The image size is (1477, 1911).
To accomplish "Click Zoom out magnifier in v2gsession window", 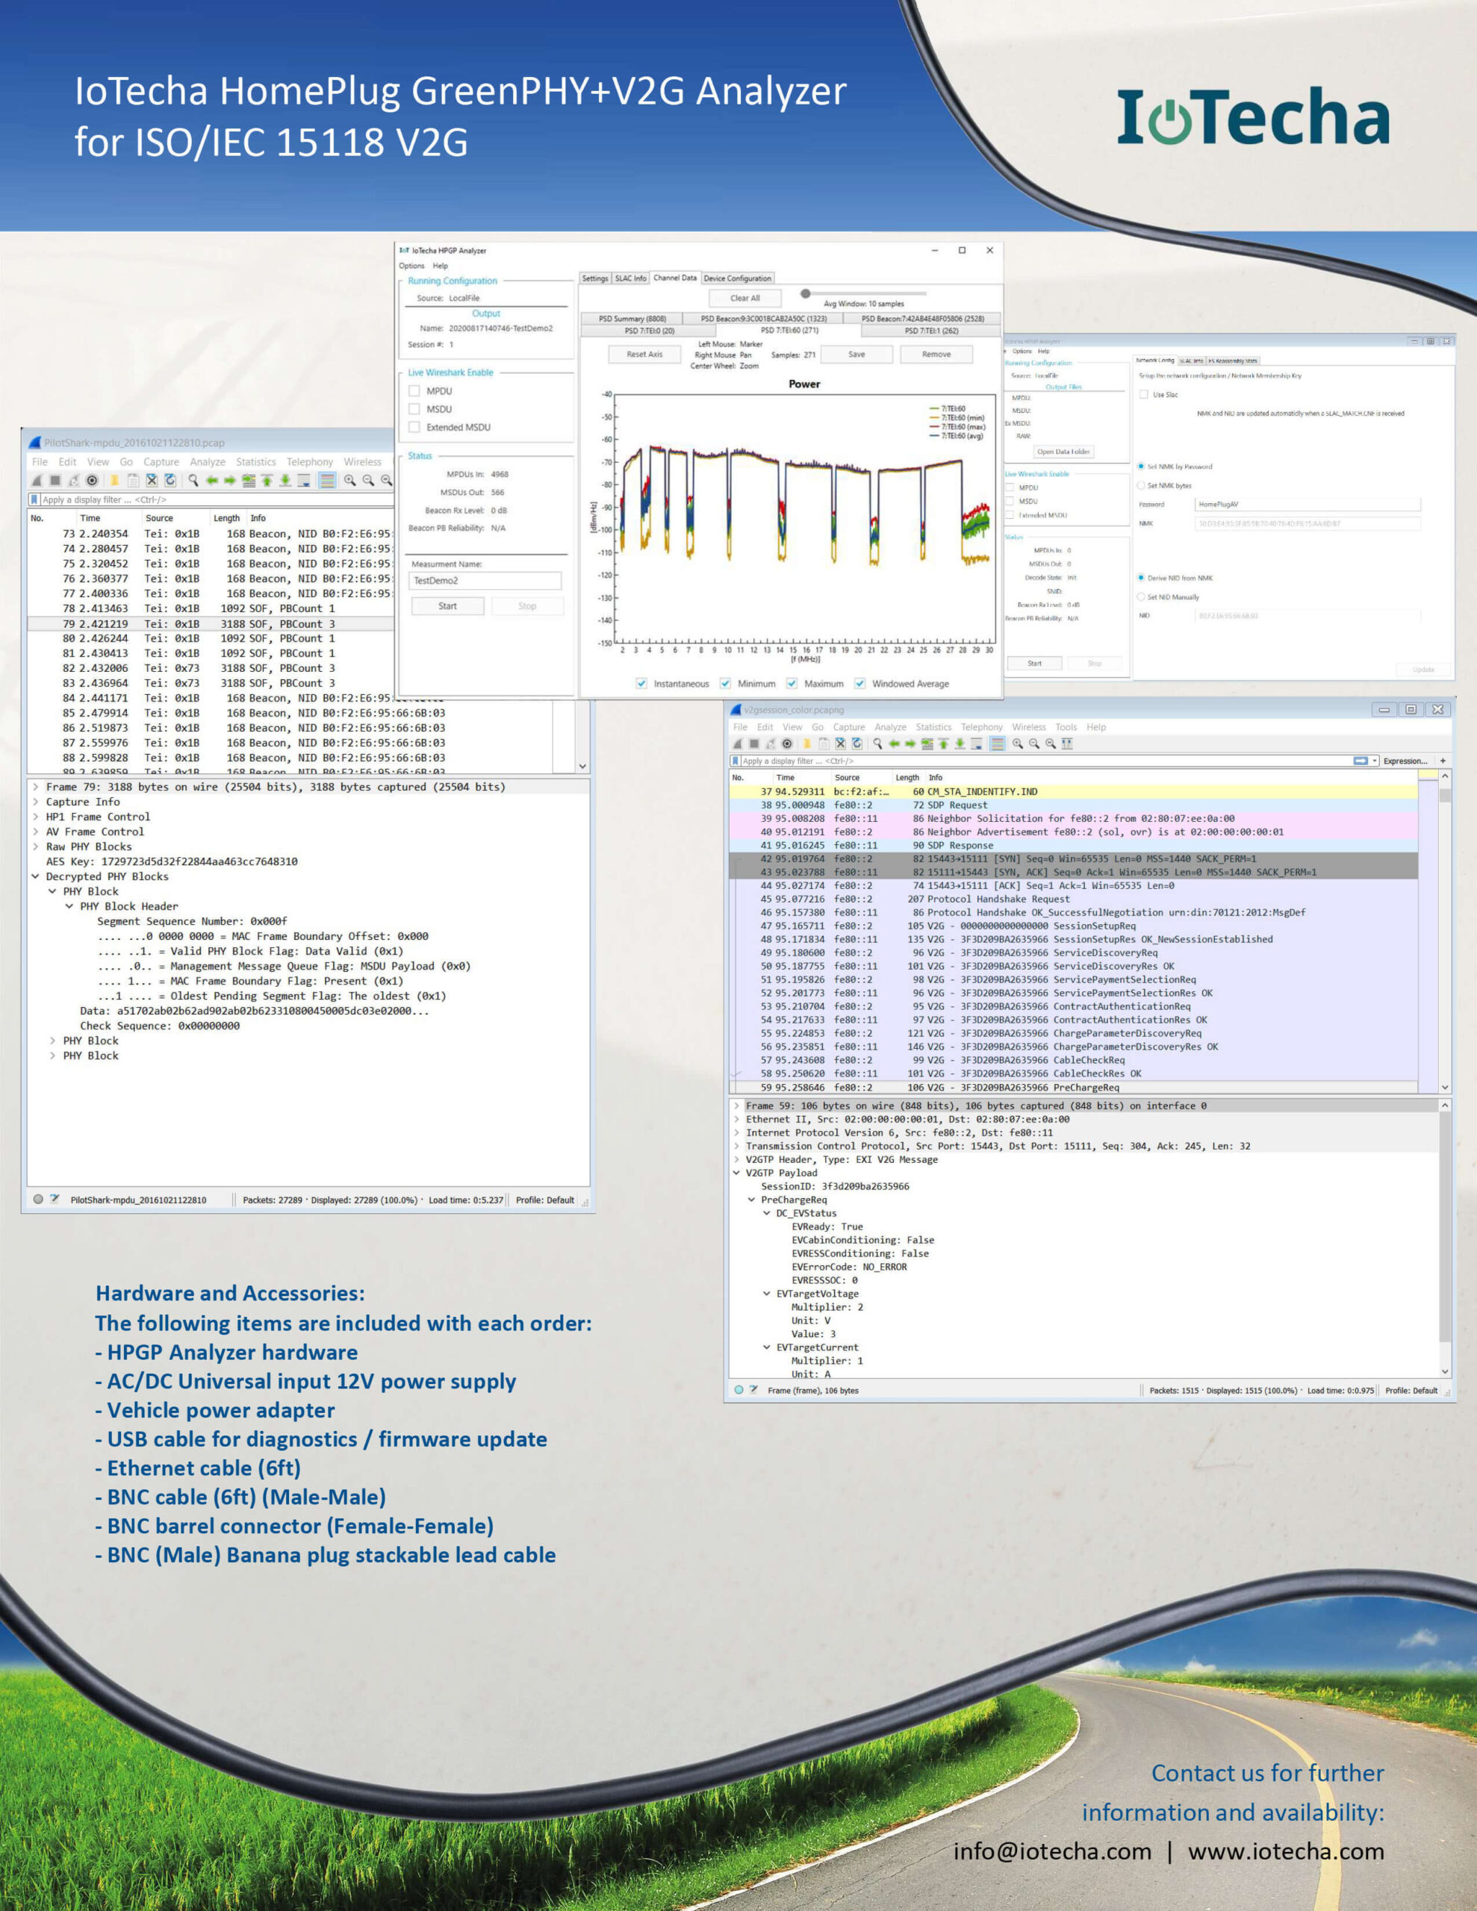I will tap(1034, 743).
